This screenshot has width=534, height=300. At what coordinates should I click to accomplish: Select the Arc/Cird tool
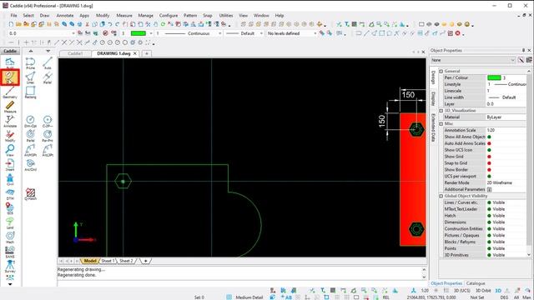30,165
